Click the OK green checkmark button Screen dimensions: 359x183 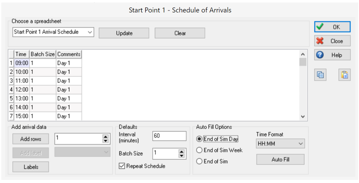pyautogui.click(x=332, y=27)
